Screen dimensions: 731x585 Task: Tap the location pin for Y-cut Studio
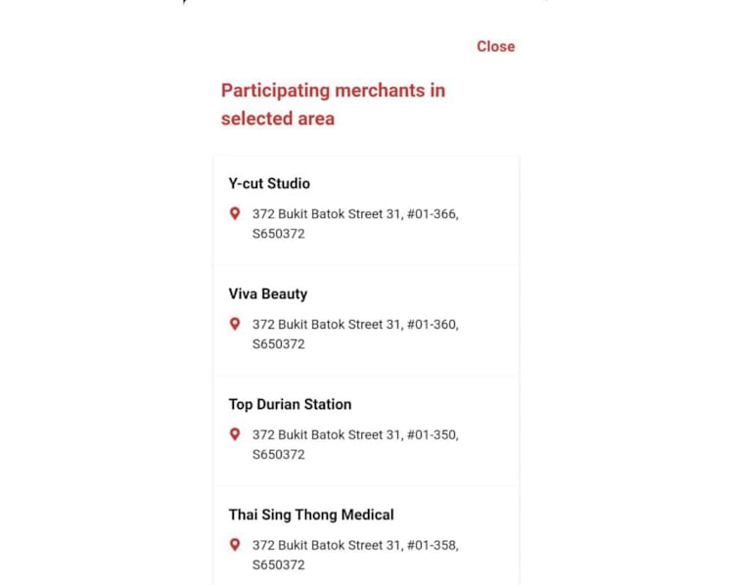(x=235, y=213)
